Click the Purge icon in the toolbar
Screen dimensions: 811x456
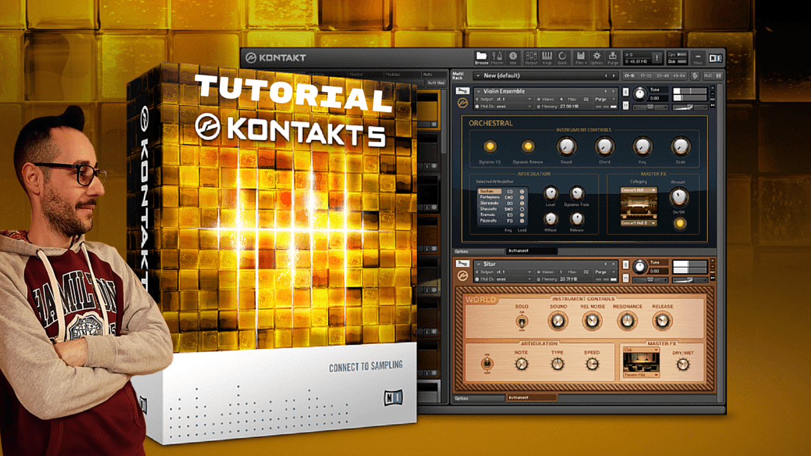coord(613,56)
